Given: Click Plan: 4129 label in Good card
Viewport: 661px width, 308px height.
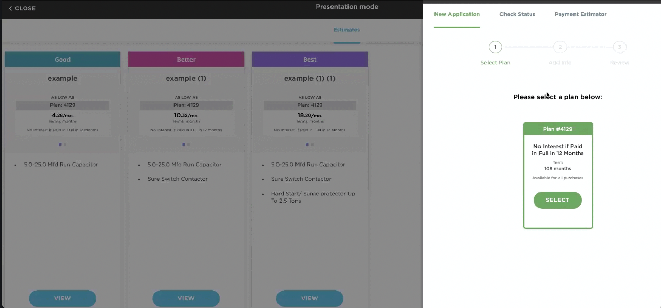Looking at the screenshot, I should click(x=63, y=105).
